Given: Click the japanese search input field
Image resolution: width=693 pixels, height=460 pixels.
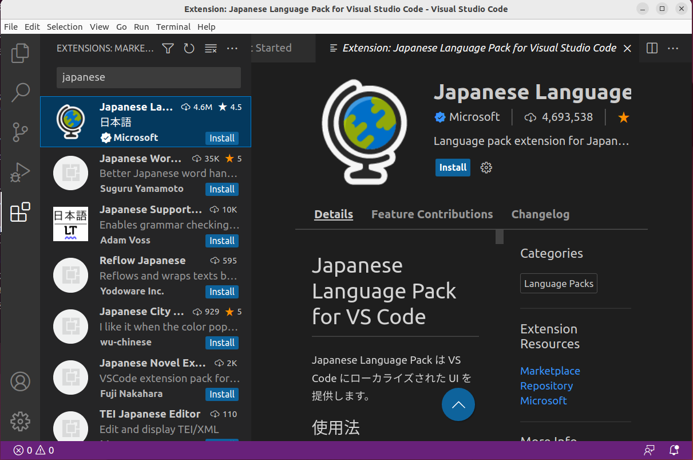Looking at the screenshot, I should click(x=148, y=77).
